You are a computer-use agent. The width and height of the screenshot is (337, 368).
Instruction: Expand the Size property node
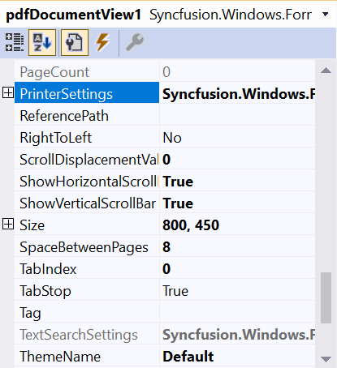[8, 225]
